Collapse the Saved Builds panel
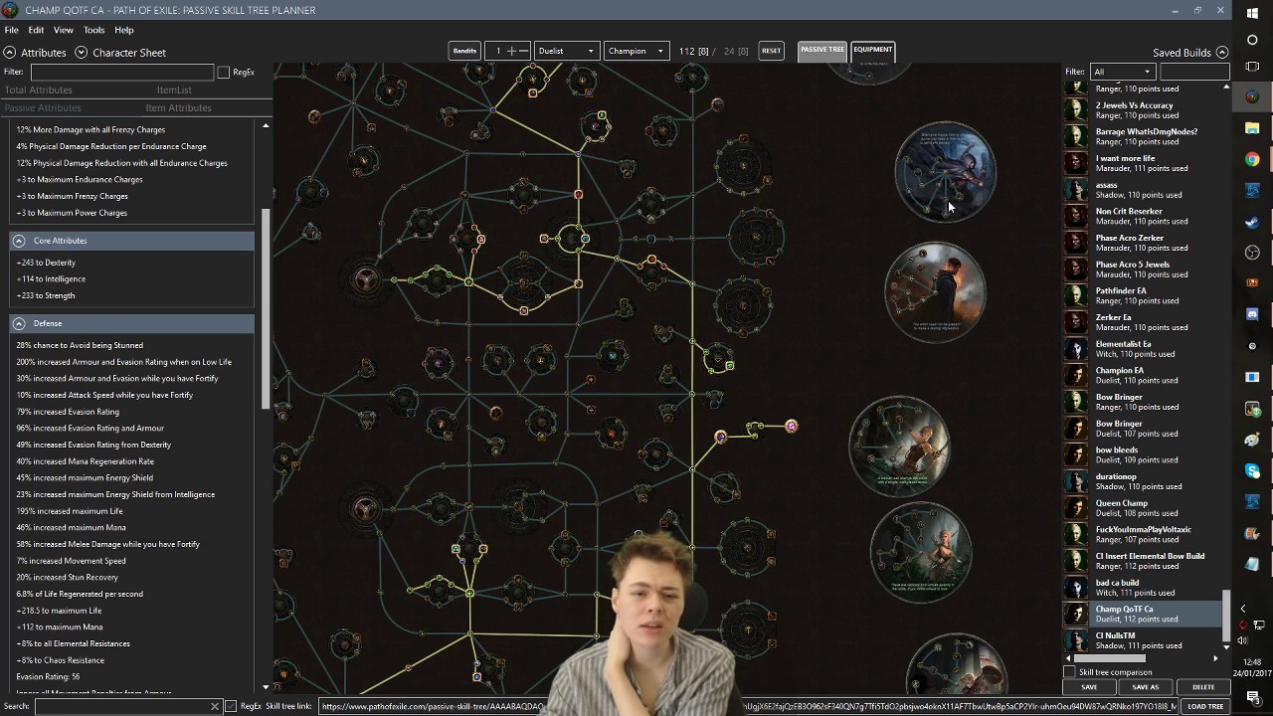The height and width of the screenshot is (716, 1273). [1222, 52]
